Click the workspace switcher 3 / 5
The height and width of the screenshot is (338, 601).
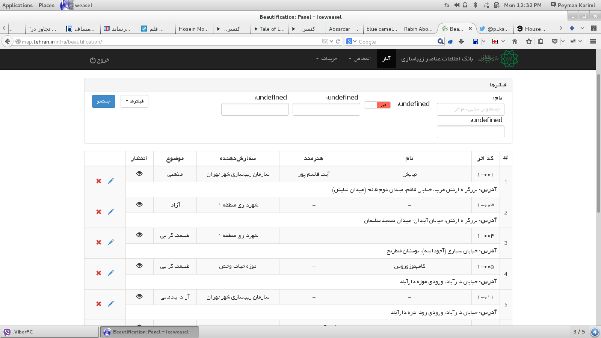(x=579, y=332)
